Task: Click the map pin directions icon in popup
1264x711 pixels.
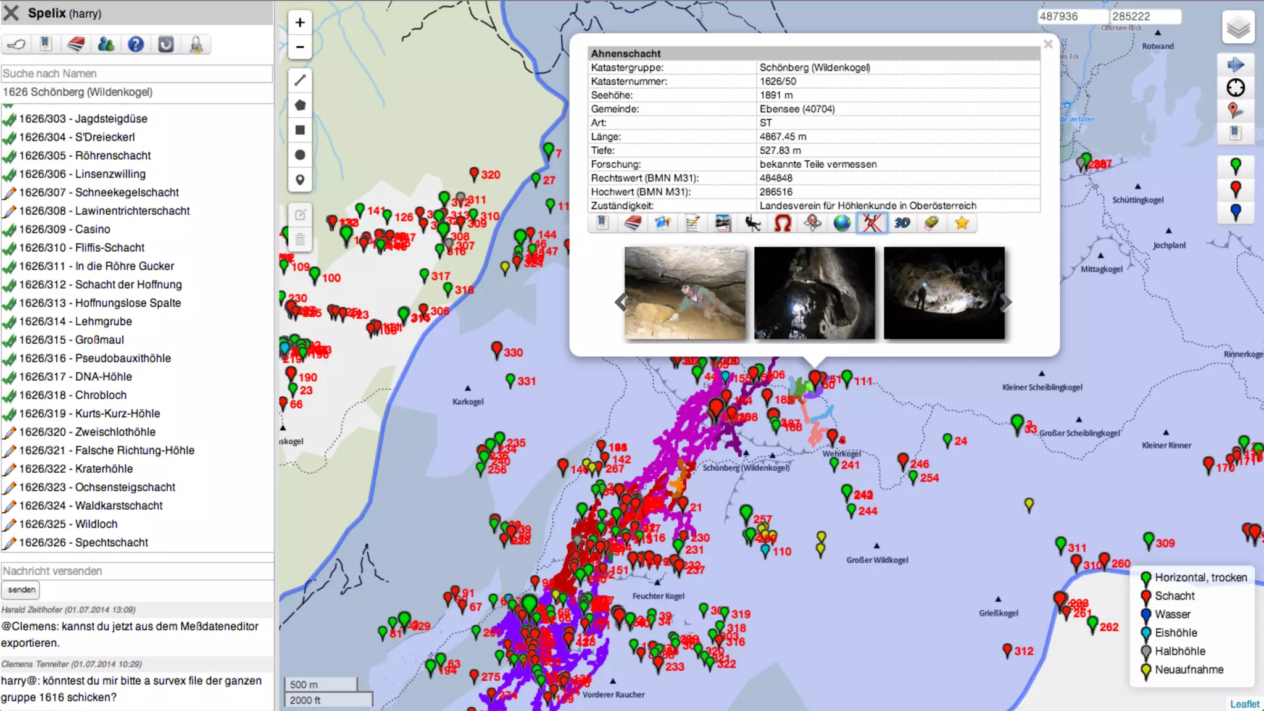Action: (x=812, y=223)
